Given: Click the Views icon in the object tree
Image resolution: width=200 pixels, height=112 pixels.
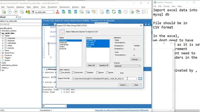Looking at the screenshot, I should coord(3,50).
